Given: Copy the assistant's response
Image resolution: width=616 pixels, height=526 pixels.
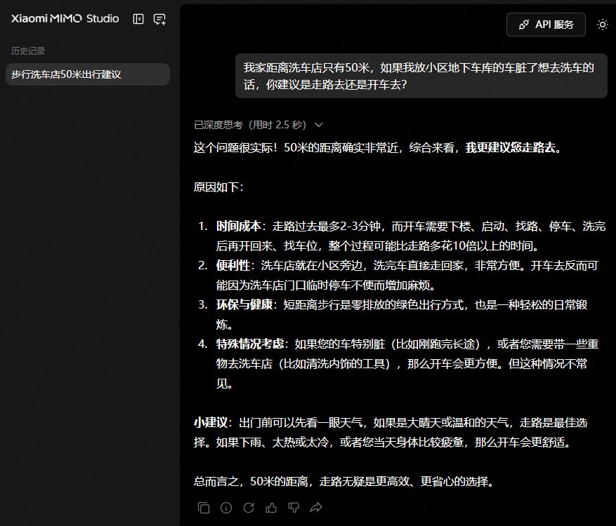Looking at the screenshot, I should click(204, 507).
